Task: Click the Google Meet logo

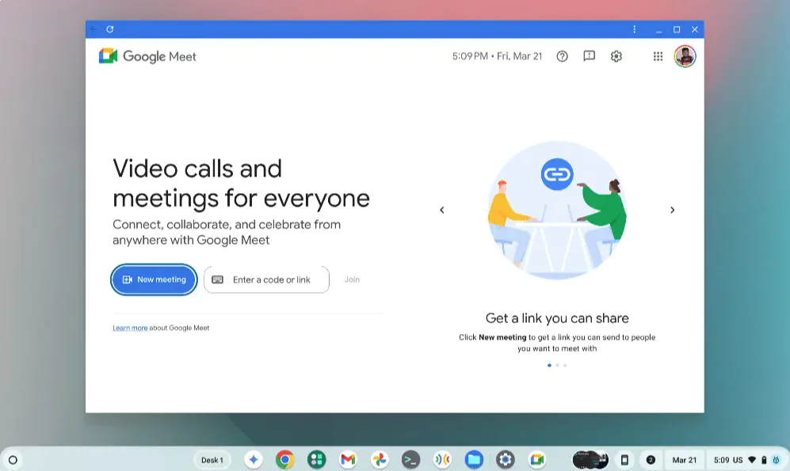Action: (147, 56)
